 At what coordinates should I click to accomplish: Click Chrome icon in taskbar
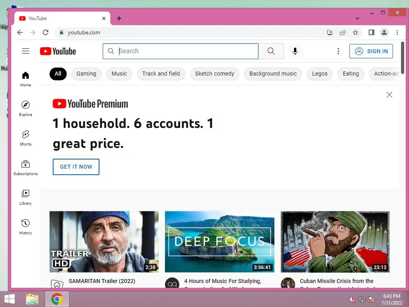pyautogui.click(x=57, y=299)
